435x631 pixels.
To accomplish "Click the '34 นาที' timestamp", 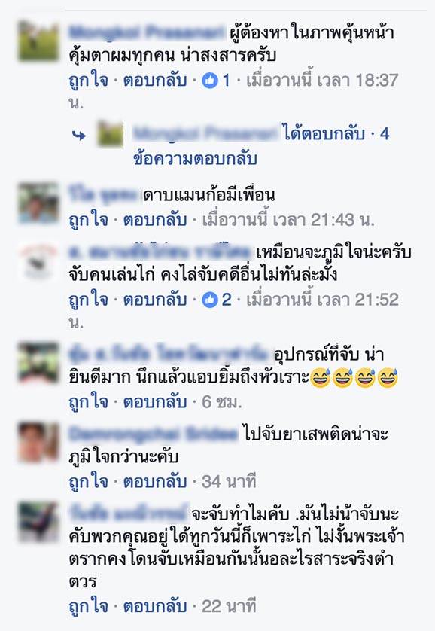I will (229, 482).
